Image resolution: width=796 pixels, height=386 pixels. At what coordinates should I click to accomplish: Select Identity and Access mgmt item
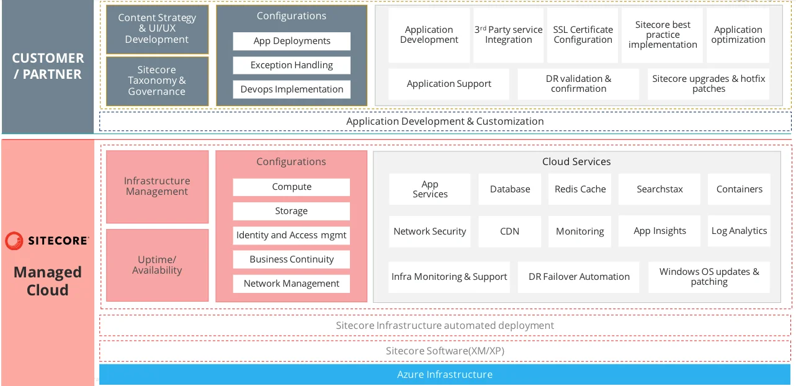tap(292, 235)
